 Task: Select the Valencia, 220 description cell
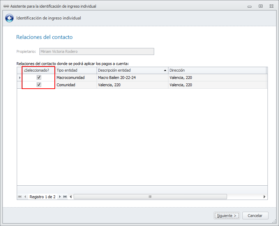point(133,85)
